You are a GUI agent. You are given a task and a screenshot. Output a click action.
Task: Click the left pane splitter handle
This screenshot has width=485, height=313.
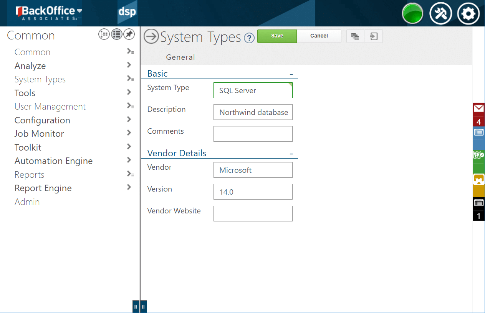pyautogui.click(x=136, y=306)
